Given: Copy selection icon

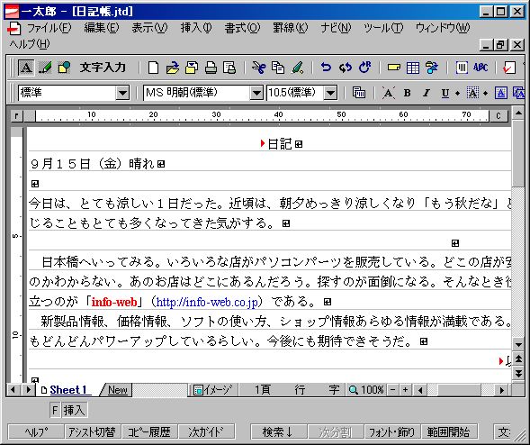Looking at the screenshot, I should (278, 68).
